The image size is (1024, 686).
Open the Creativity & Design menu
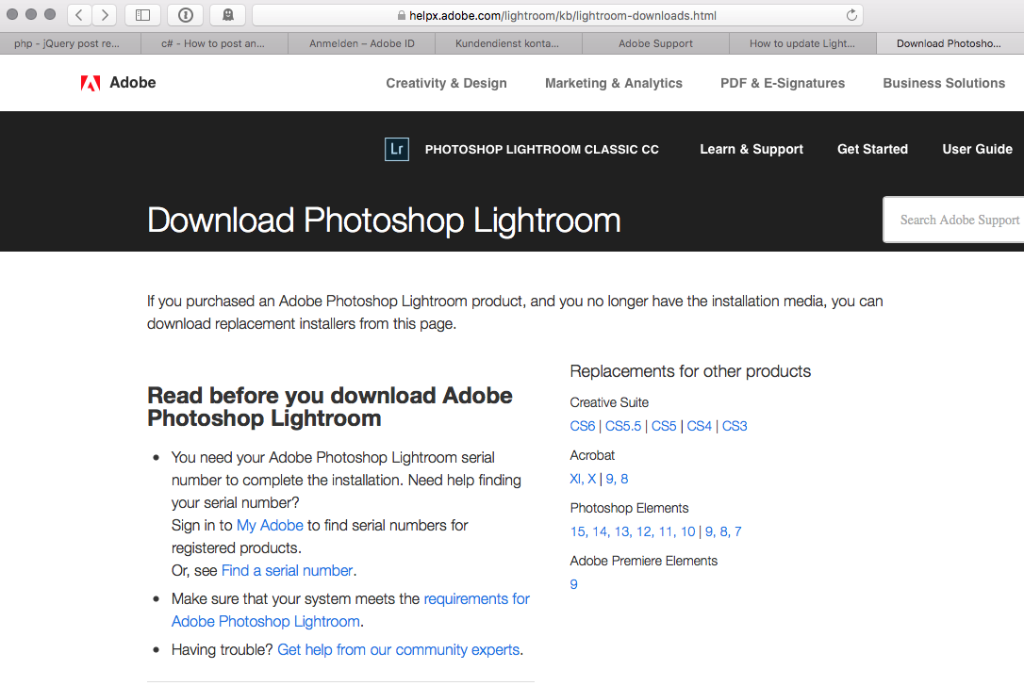point(446,83)
